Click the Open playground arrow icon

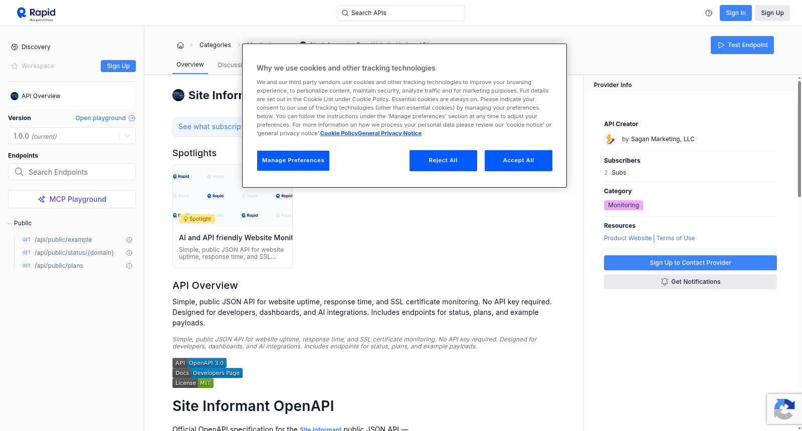[132, 118]
